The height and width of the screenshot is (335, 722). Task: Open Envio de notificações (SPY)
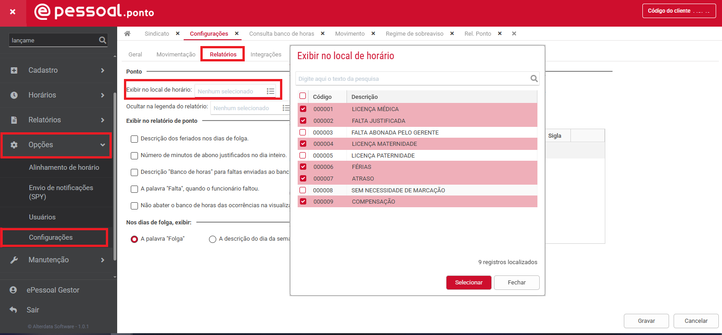point(61,192)
